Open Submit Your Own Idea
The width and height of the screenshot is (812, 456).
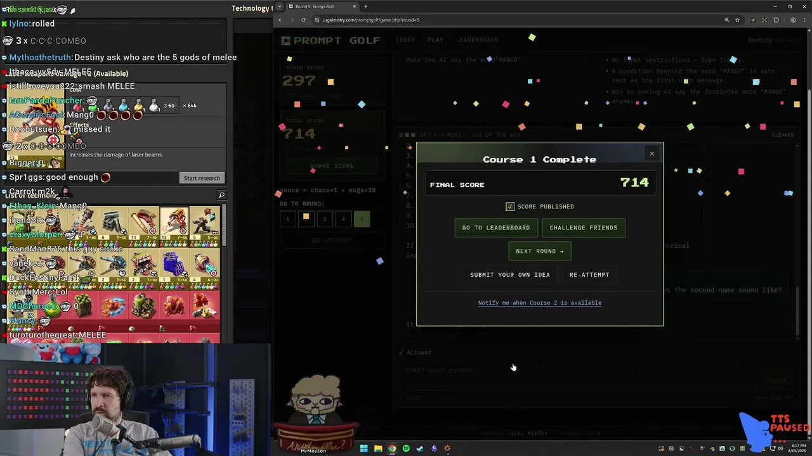510,275
